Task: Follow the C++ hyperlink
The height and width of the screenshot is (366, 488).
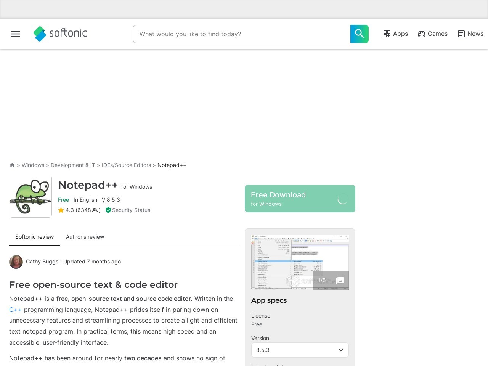Action: pyautogui.click(x=16, y=310)
